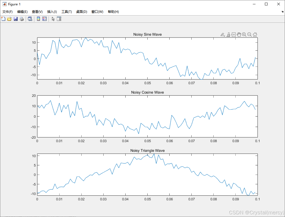Viewport: 285px width, 217px height.
Task: Click the axes Export icon above the sine plot
Action: pos(223,35)
